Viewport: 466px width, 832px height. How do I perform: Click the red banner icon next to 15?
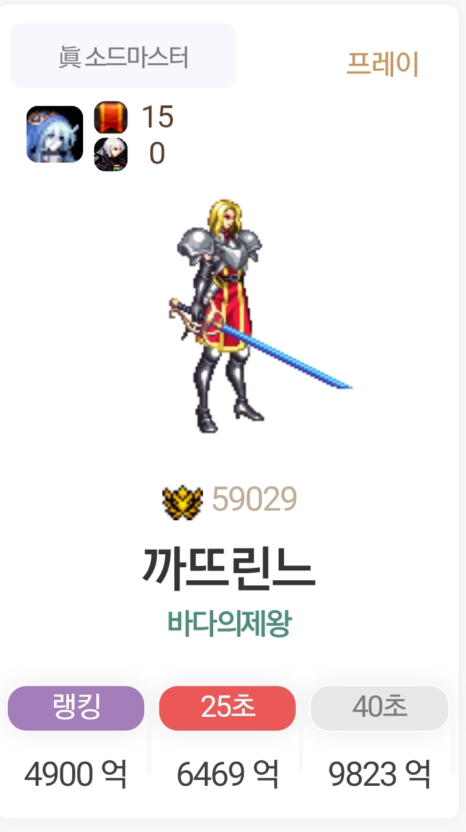coord(111,118)
